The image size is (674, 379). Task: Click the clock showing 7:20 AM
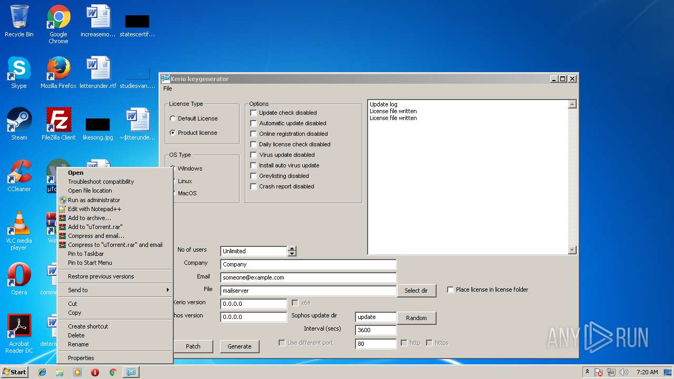(x=647, y=372)
